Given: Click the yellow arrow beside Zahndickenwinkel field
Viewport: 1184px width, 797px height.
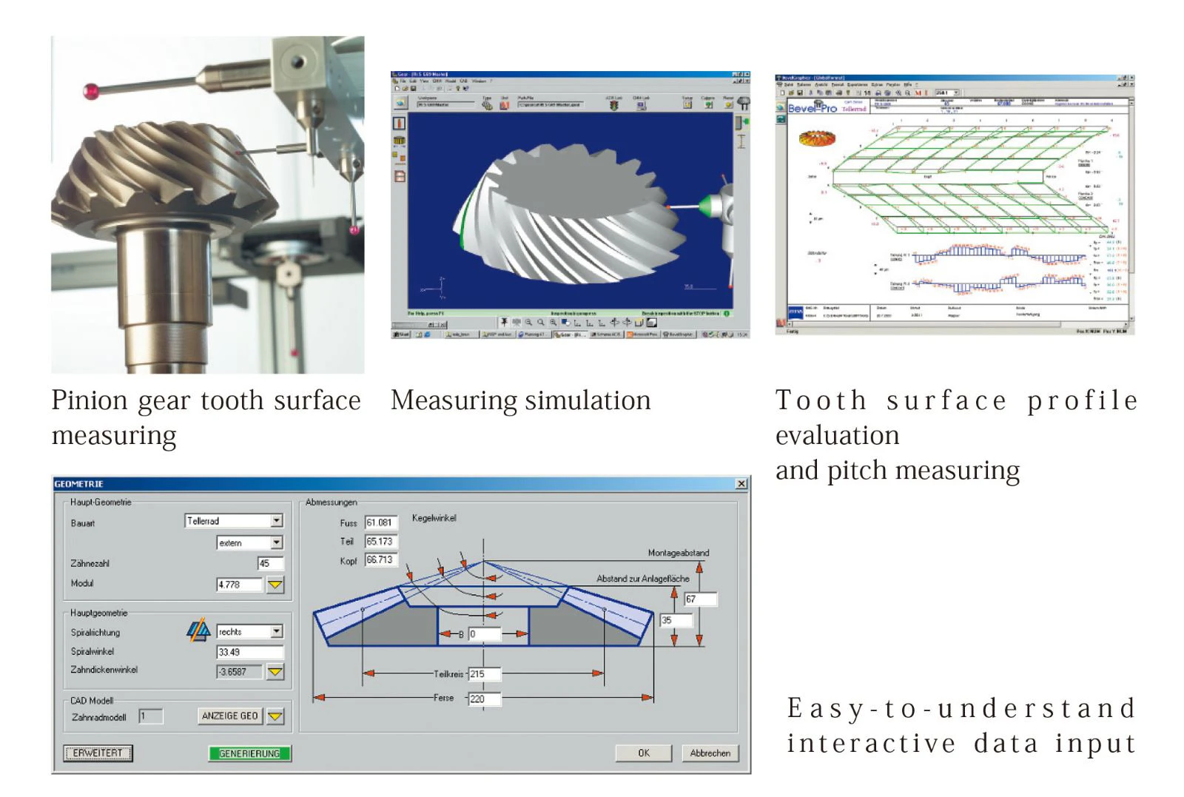Looking at the screenshot, I should (275, 672).
